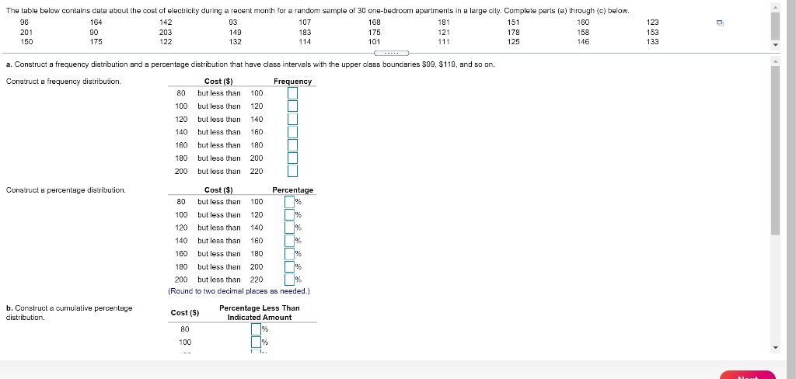Image resolution: width=796 pixels, height=379 pixels.
Task: Focus percentage box for 120 to 140
Action: click(289, 228)
